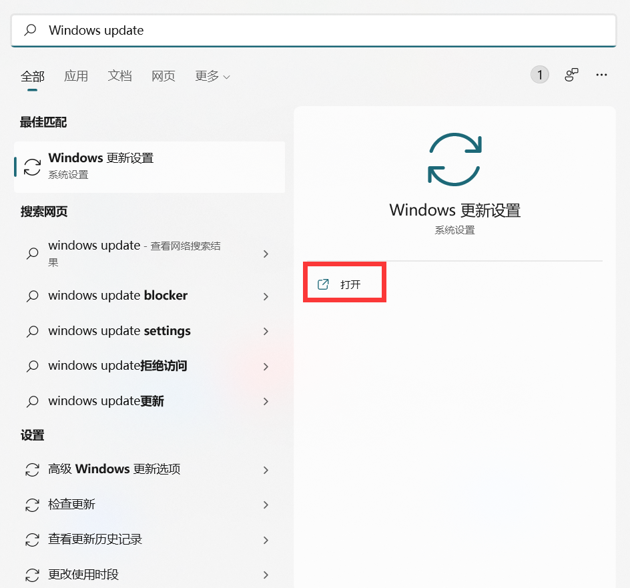Image resolution: width=630 pixels, height=588 pixels.
Task: Open the search account options icon
Action: coord(571,75)
